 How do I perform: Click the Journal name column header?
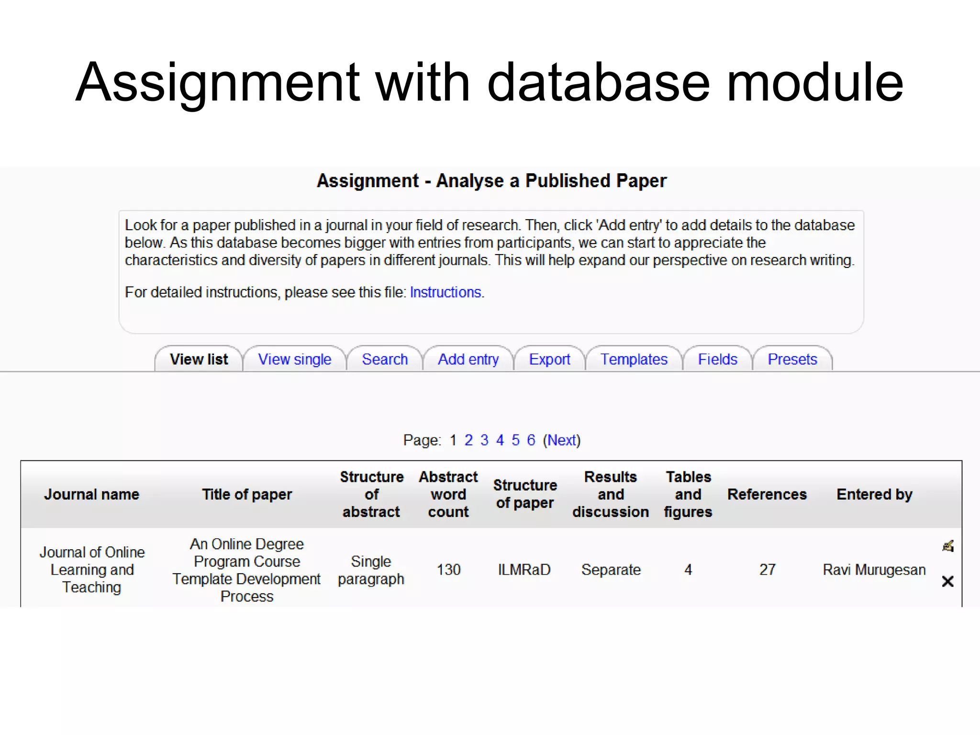[91, 494]
